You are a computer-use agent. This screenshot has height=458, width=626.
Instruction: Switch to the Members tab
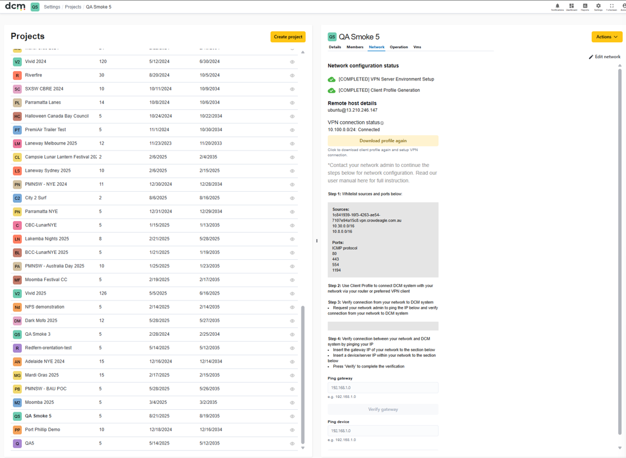pyautogui.click(x=355, y=47)
